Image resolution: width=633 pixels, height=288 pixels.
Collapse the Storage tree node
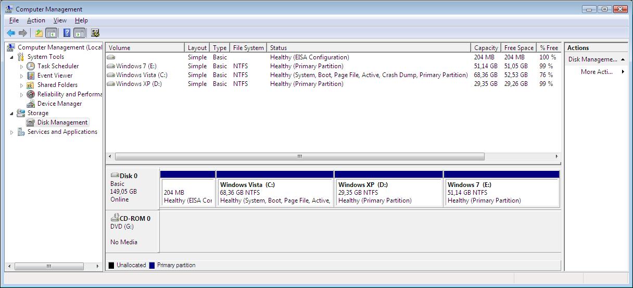(x=12, y=113)
